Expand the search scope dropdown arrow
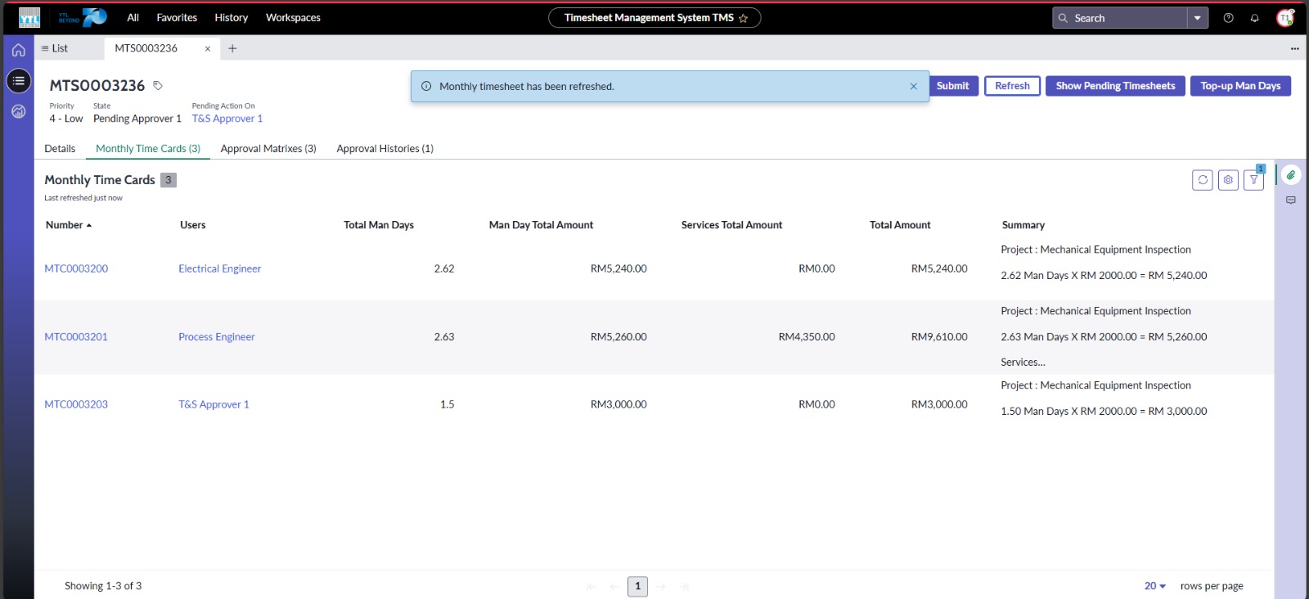The image size is (1309, 599). coord(1198,18)
